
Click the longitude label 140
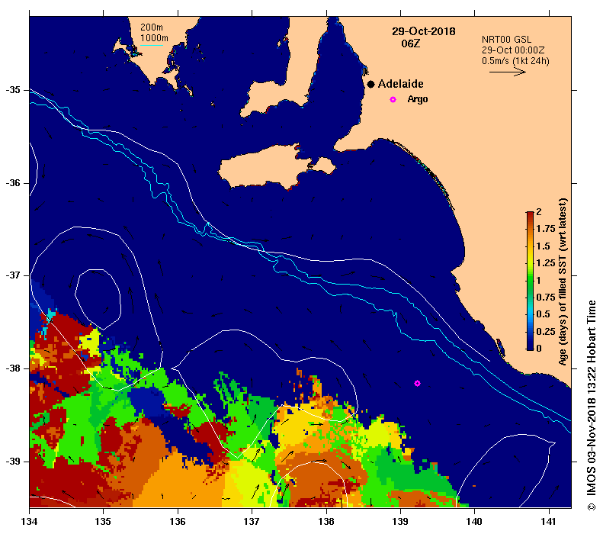coord(474,521)
